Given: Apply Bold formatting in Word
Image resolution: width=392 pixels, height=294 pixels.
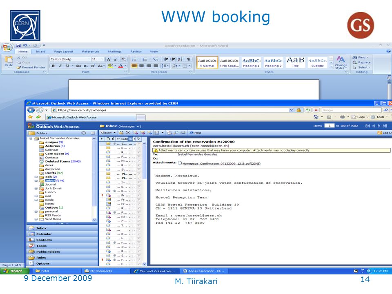Looking at the screenshot, I should pyautogui.click(x=53, y=66).
